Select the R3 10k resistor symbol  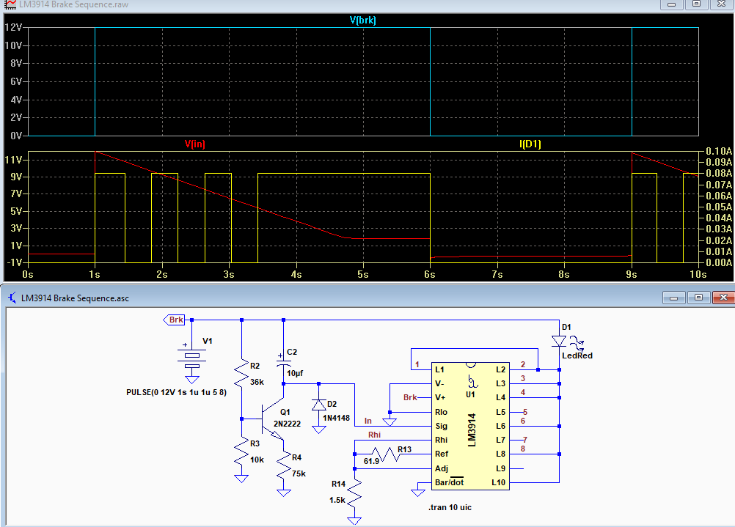click(241, 451)
